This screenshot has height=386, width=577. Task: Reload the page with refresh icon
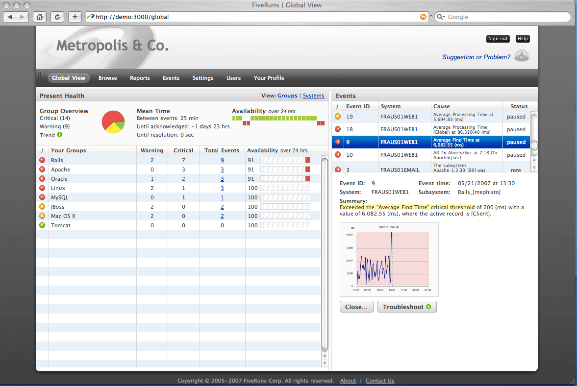pyautogui.click(x=57, y=17)
